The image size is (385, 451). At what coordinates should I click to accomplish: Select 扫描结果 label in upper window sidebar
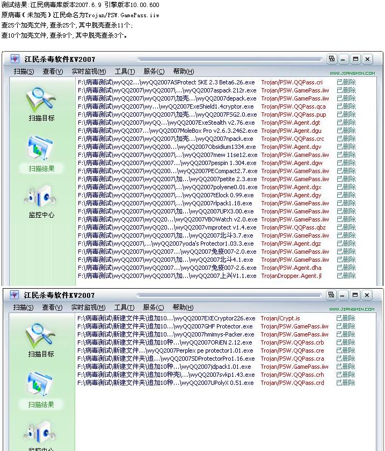point(41,169)
